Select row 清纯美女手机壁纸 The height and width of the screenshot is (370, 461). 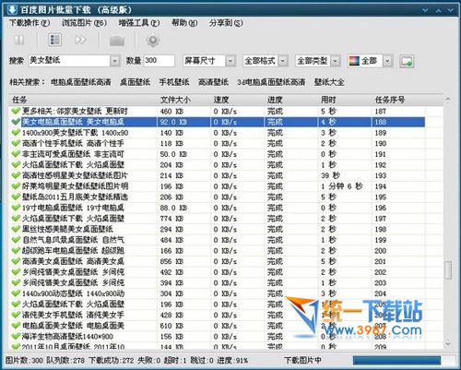[218, 315]
